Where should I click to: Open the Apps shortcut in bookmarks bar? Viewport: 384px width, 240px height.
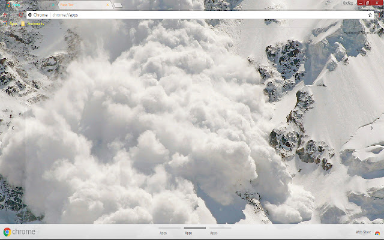11,23
